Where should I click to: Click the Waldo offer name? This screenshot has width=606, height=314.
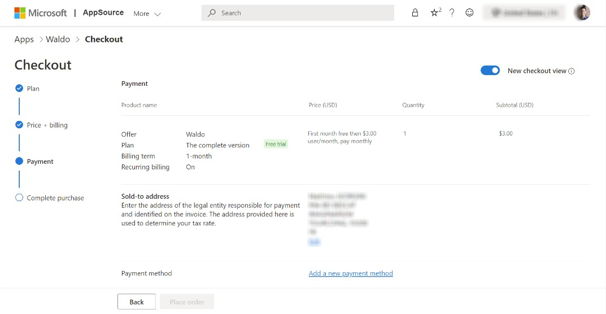click(195, 134)
